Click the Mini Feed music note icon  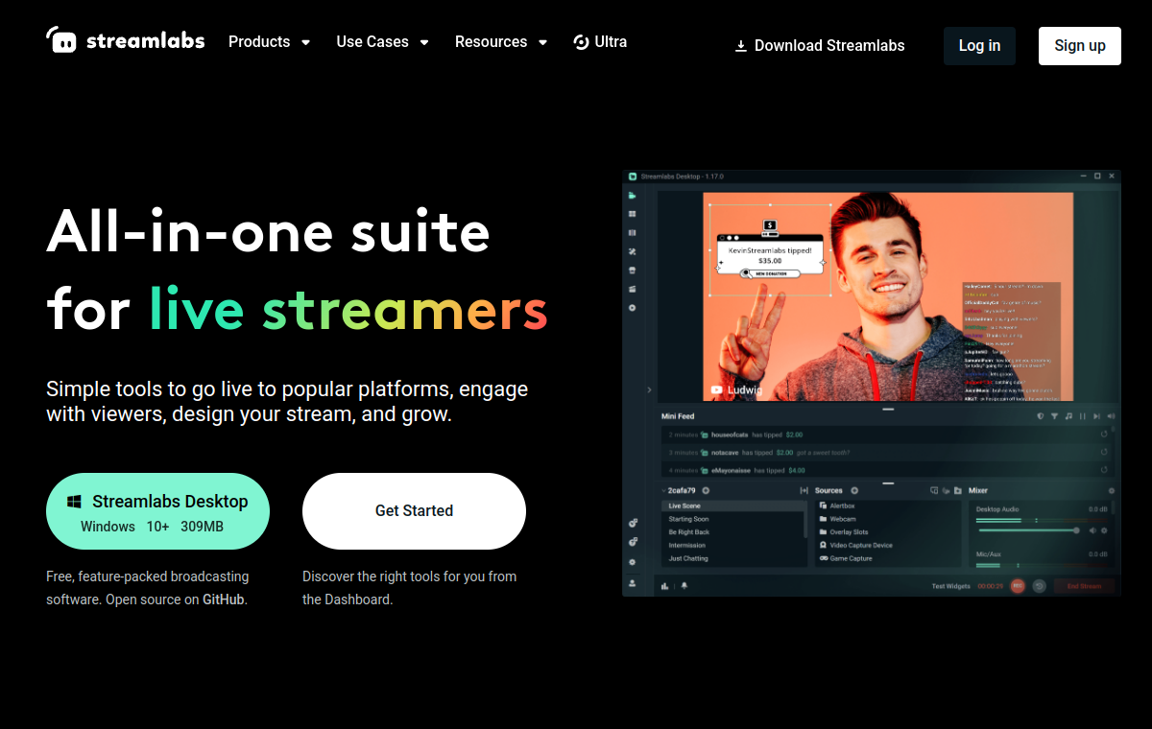1068,416
